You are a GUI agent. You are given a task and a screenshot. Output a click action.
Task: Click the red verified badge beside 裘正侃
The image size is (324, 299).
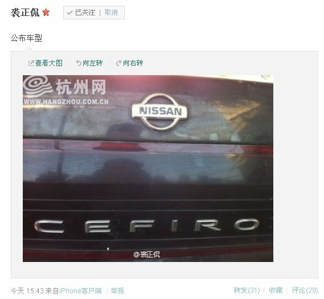pos(46,13)
